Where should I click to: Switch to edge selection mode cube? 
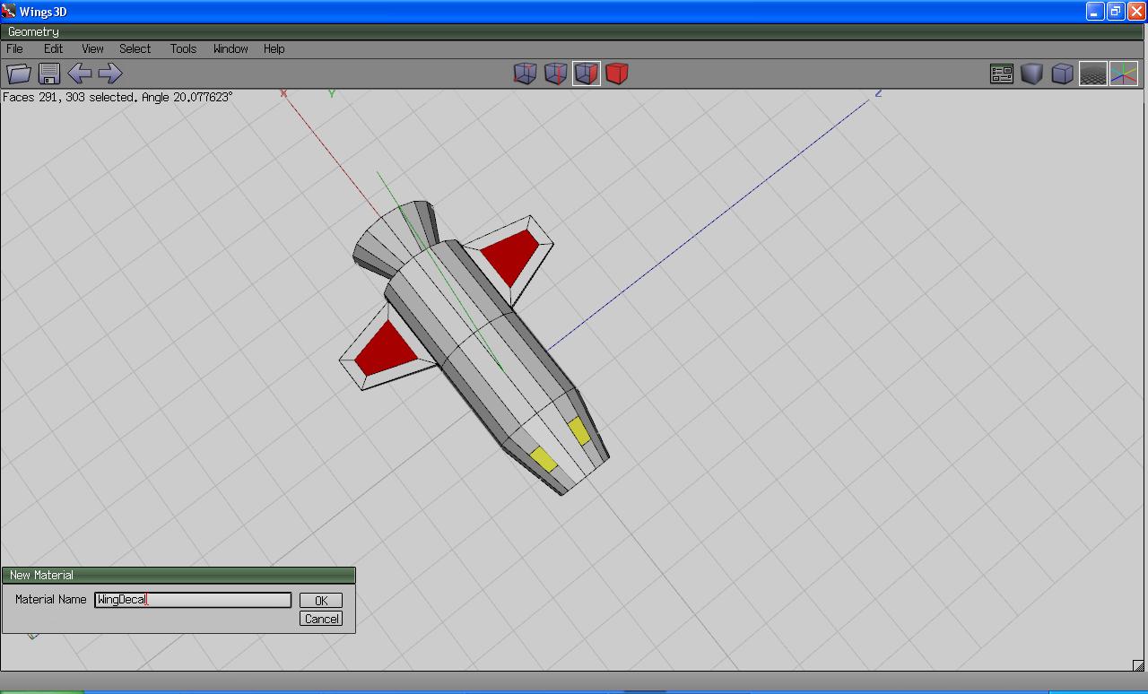556,74
